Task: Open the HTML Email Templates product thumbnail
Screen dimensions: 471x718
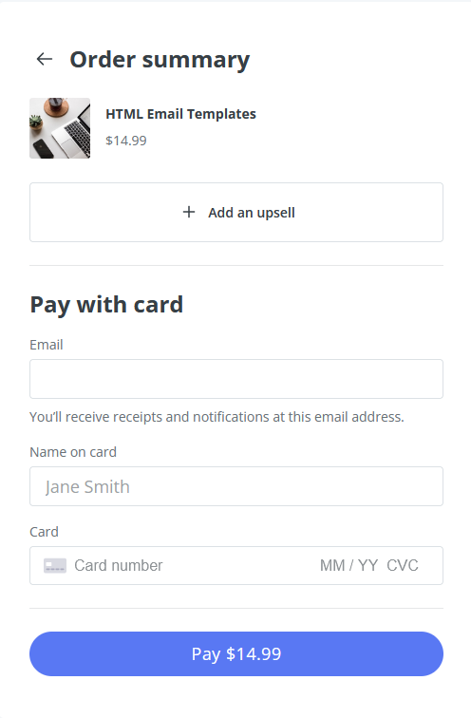Action: 60,128
